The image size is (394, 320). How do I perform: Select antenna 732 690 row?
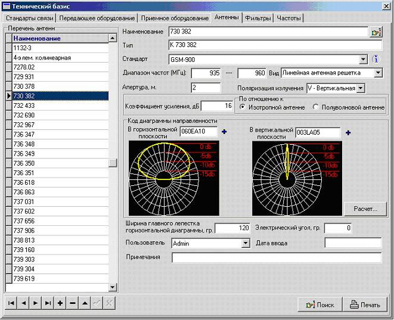[60, 115]
